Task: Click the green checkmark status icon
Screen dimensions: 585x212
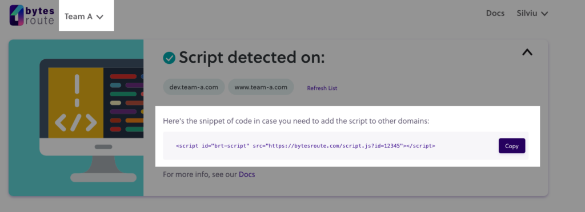Action: pos(169,58)
